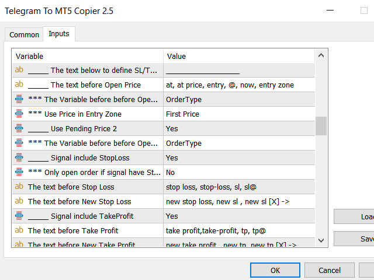Confirm settings with the OK button

click(275, 270)
